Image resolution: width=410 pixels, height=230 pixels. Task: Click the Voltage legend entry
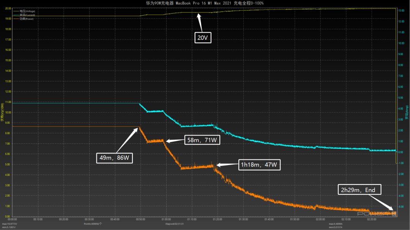point(24,11)
